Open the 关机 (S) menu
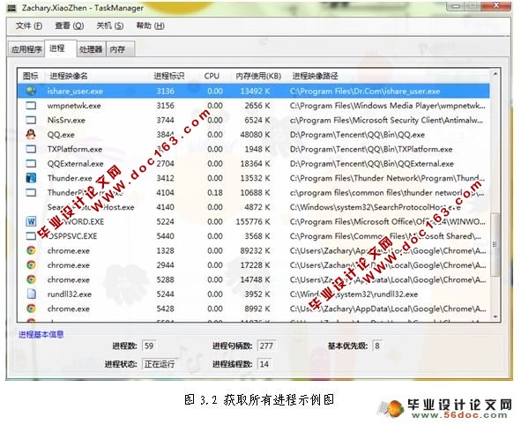This screenshot has height=424, width=521. tap(109, 26)
